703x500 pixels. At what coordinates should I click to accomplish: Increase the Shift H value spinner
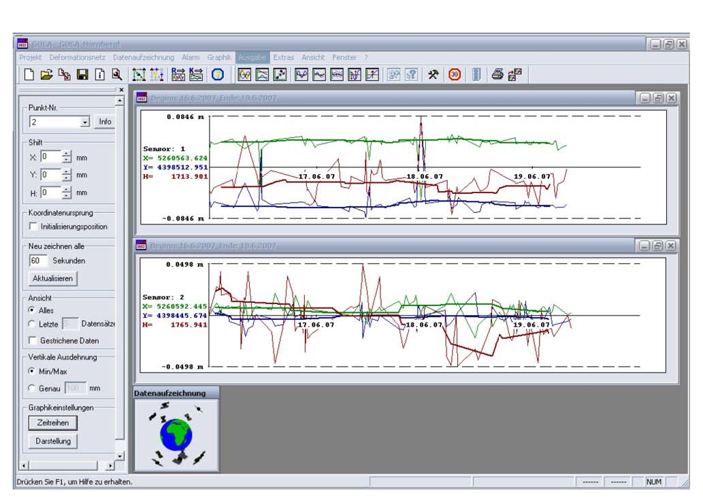(67, 190)
